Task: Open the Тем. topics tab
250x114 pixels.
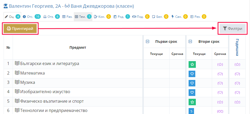Action: (83, 17)
